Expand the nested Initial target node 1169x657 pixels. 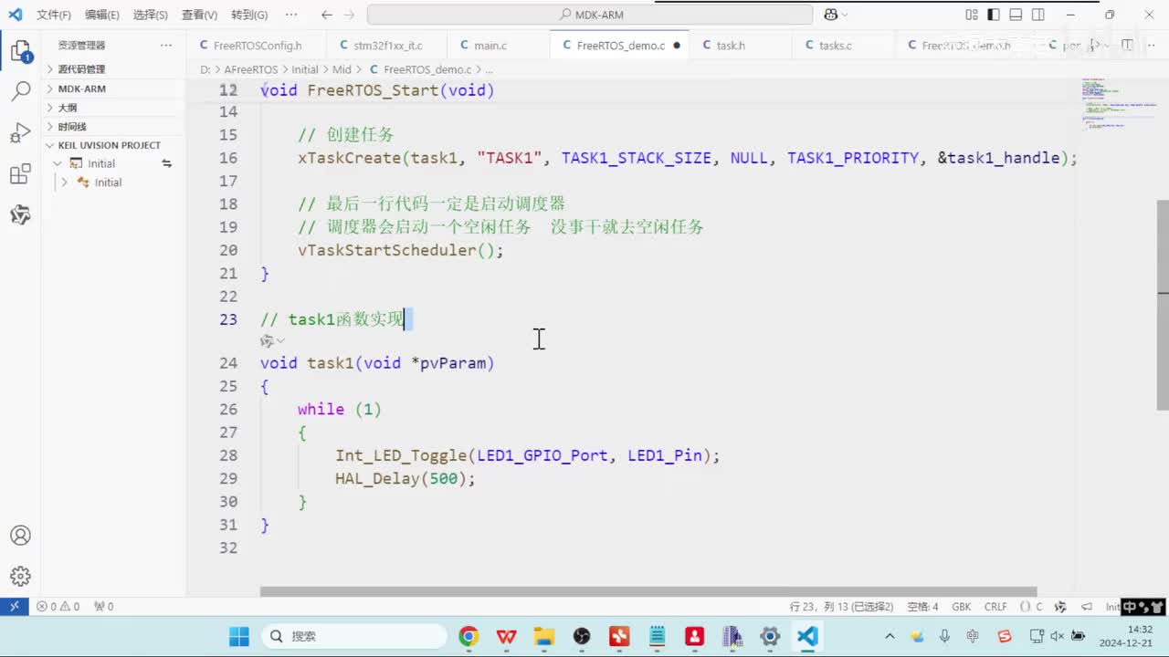coord(65,182)
